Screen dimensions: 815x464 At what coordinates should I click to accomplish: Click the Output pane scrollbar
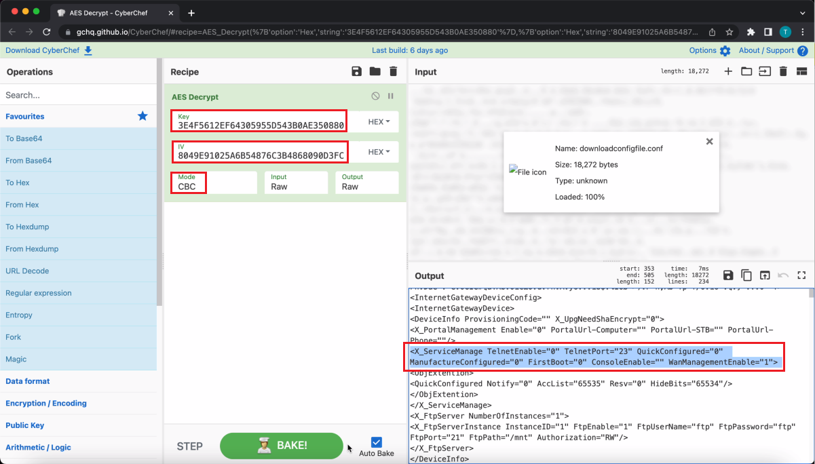click(x=812, y=294)
